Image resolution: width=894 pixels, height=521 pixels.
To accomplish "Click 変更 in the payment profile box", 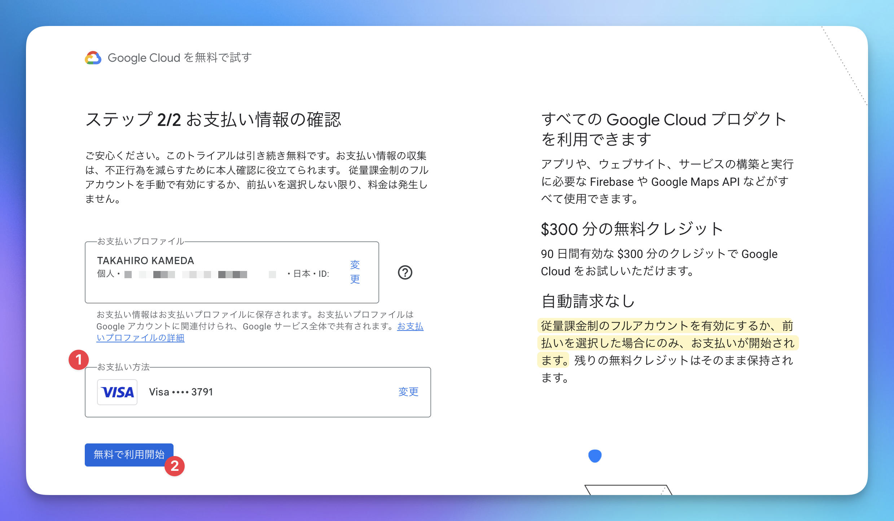I will click(355, 272).
